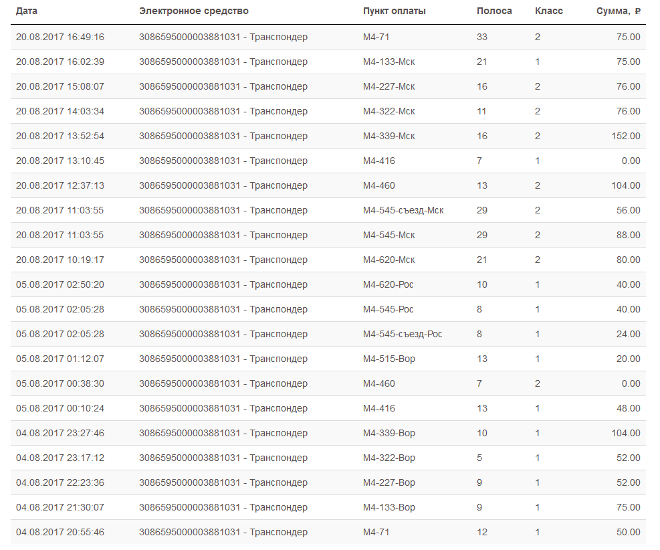Select the date cell 20.08.2017 16:49:16
This screenshot has width=660, height=550.
coord(60,37)
